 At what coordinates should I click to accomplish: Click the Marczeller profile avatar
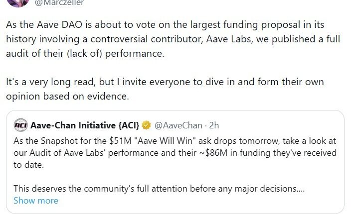[13, 2]
